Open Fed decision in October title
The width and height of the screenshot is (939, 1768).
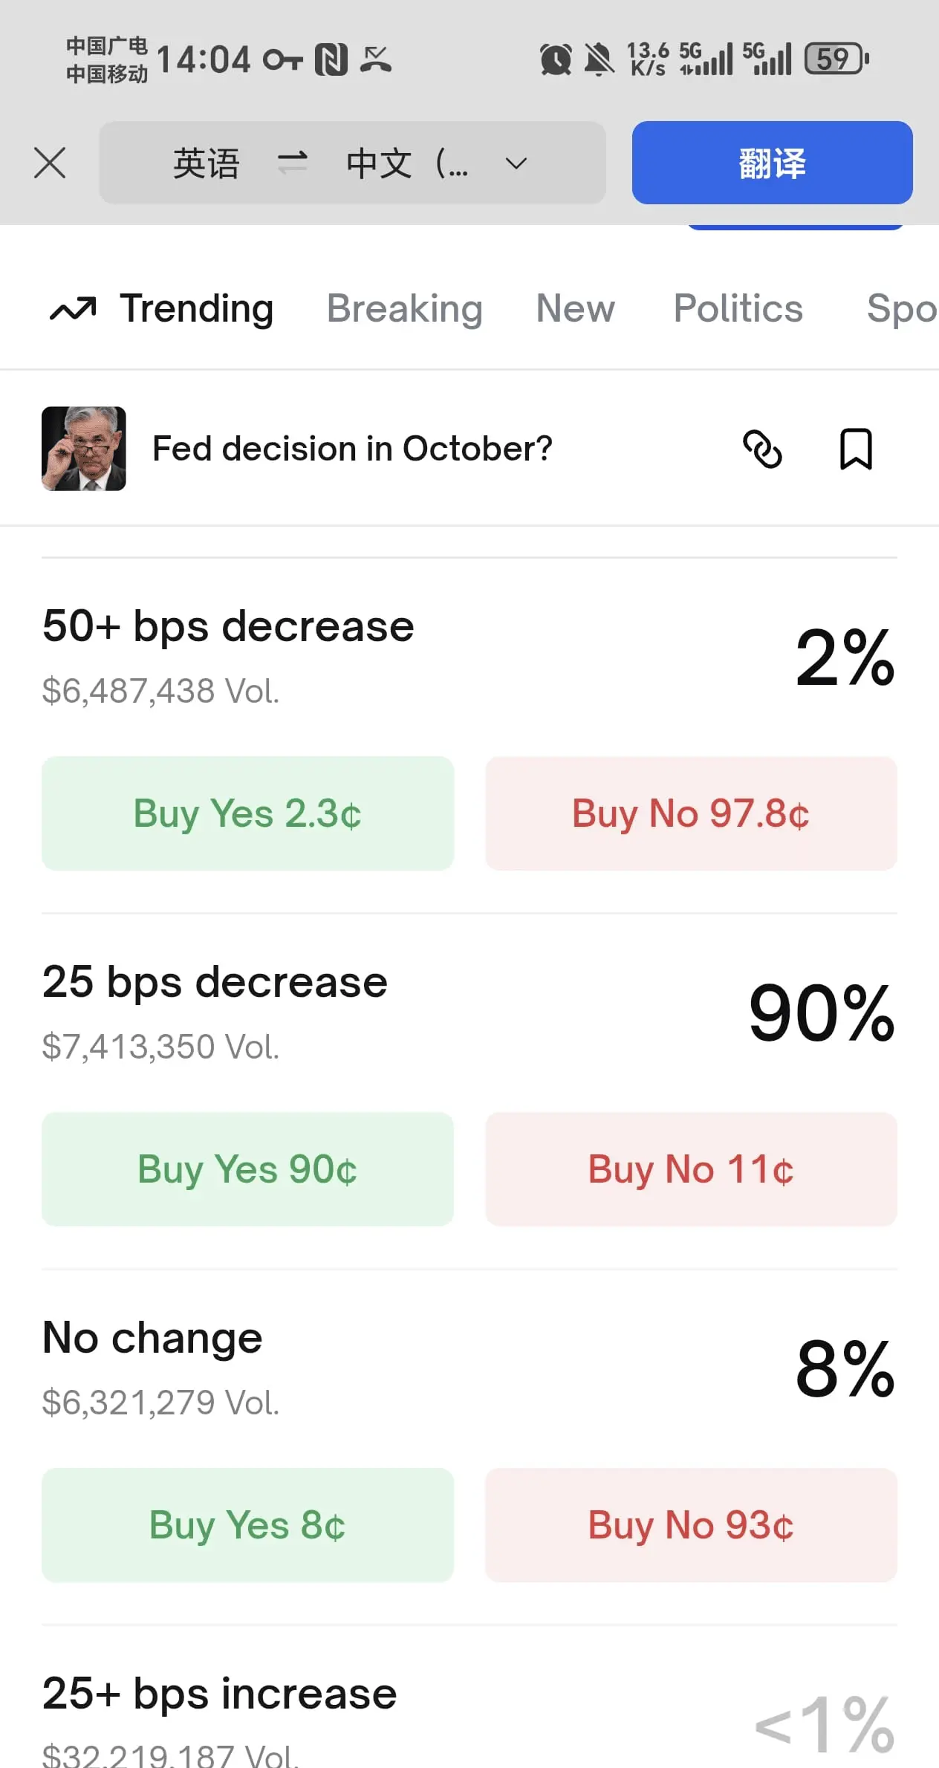click(352, 449)
